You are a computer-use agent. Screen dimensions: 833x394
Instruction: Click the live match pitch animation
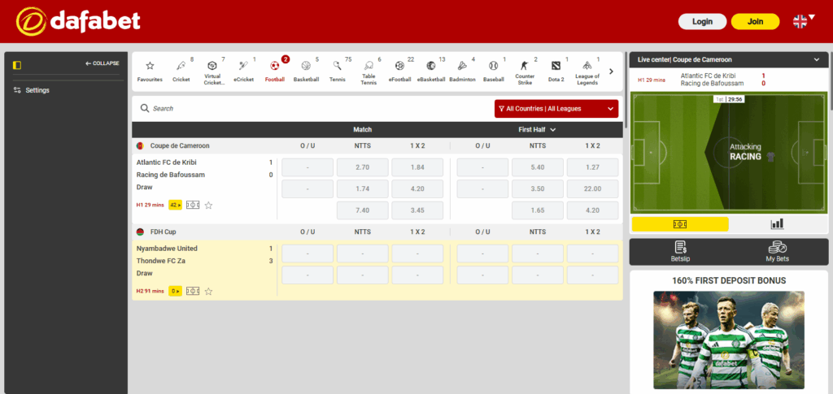729,153
